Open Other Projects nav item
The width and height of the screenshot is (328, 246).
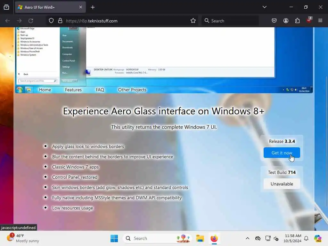[132, 90]
